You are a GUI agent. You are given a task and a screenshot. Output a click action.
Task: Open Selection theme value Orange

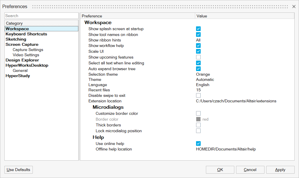(203, 74)
